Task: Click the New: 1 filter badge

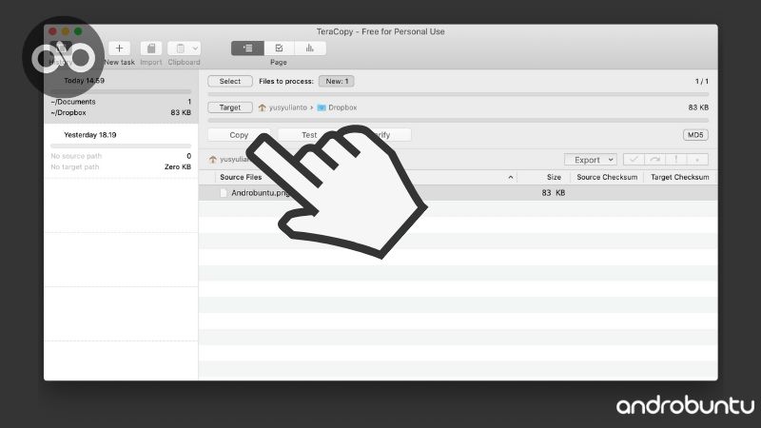Action: [x=337, y=81]
